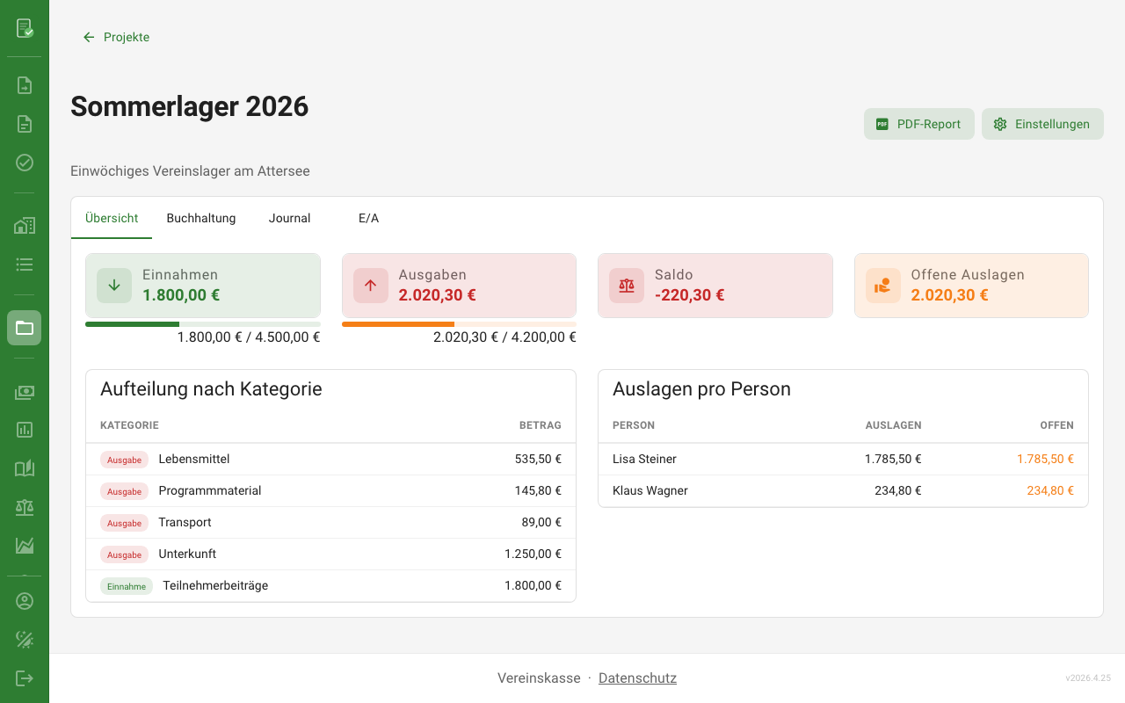Open the bar chart sidebar icon
The image size is (1125, 703).
[25, 430]
